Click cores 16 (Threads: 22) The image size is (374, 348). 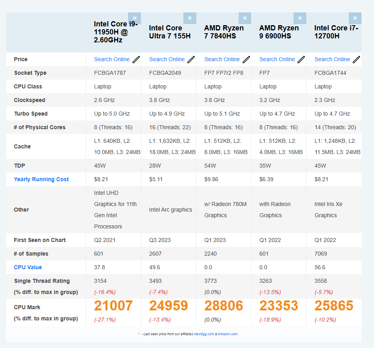(x=170, y=128)
